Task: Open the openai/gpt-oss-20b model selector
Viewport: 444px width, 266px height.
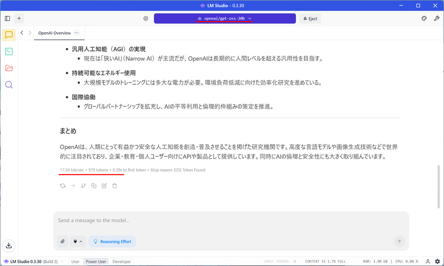Action: [x=225, y=18]
